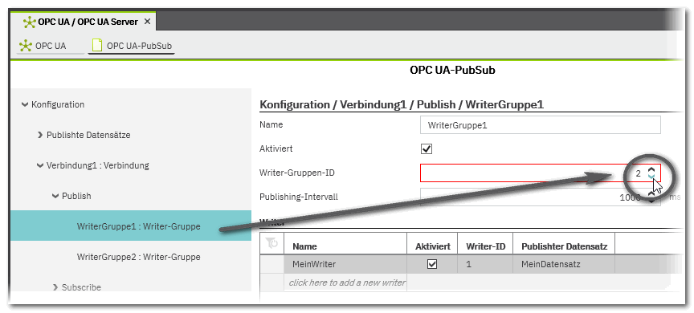
Task: Collapse the Verbindung1 : Verbindung node
Action: pos(40,166)
